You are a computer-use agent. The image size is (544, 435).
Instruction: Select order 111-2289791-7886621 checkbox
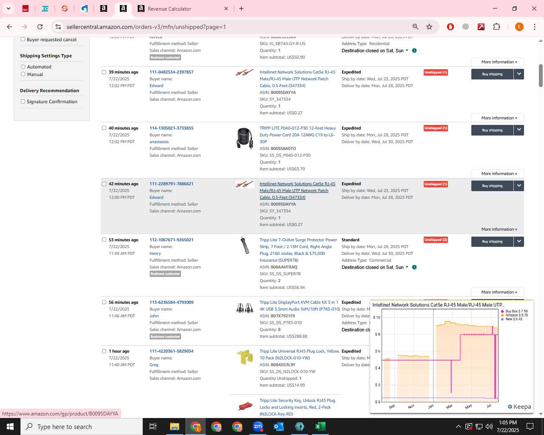(104, 184)
